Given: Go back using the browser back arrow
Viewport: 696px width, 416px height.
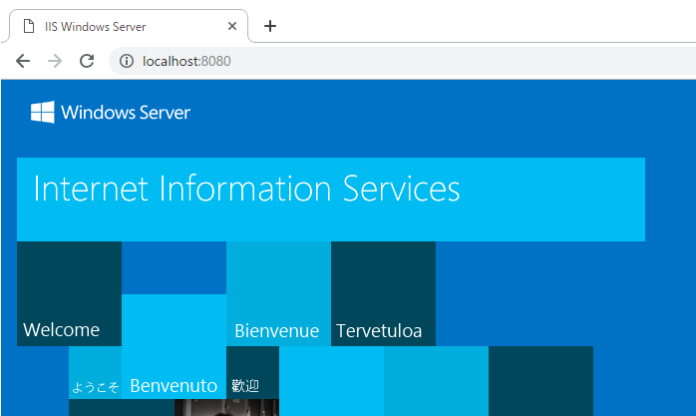Looking at the screenshot, I should pyautogui.click(x=23, y=61).
